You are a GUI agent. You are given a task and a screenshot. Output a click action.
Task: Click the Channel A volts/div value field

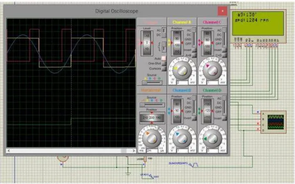click(x=182, y=83)
